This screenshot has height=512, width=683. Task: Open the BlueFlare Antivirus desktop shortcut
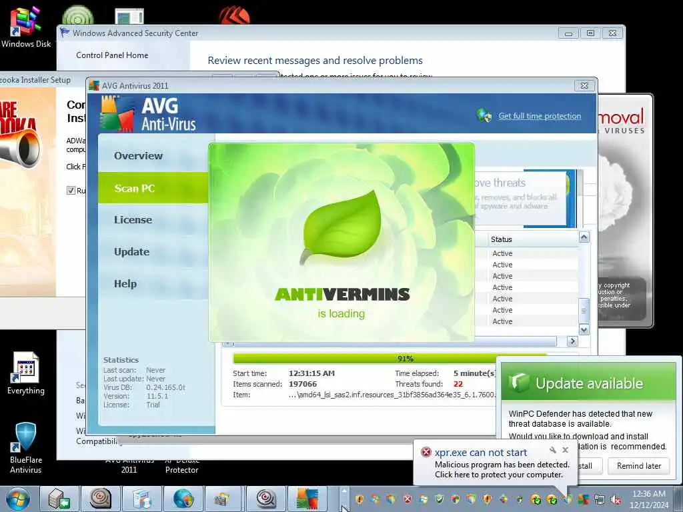(26, 449)
